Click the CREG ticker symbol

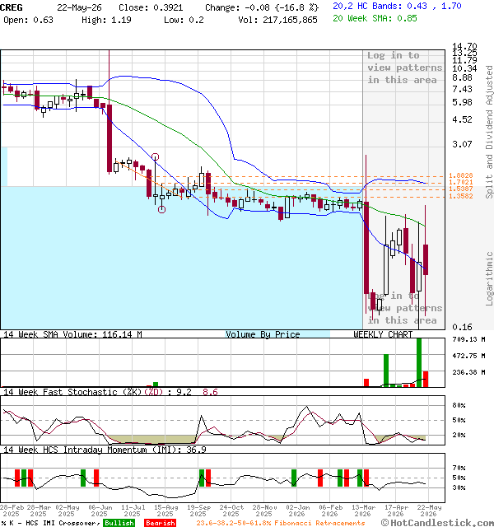point(12,7)
